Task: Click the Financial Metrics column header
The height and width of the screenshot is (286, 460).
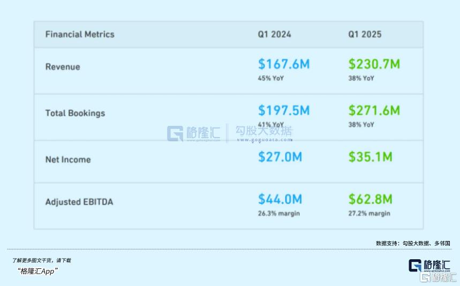Action: 80,34
